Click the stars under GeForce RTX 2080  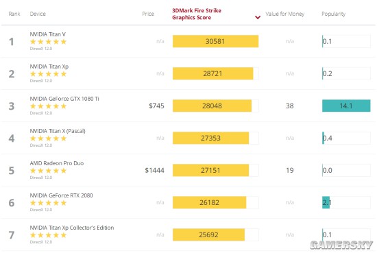point(48,203)
